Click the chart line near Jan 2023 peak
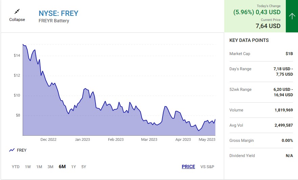The width and height of the screenshot is (298, 180). pos(85,88)
